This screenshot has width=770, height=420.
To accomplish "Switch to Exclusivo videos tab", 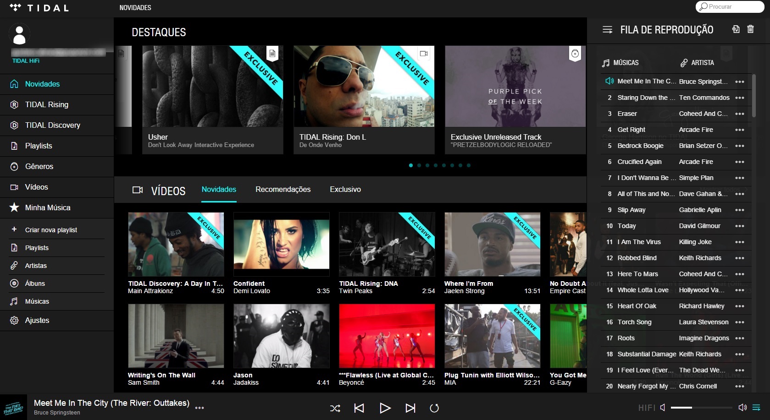I will click(x=345, y=190).
